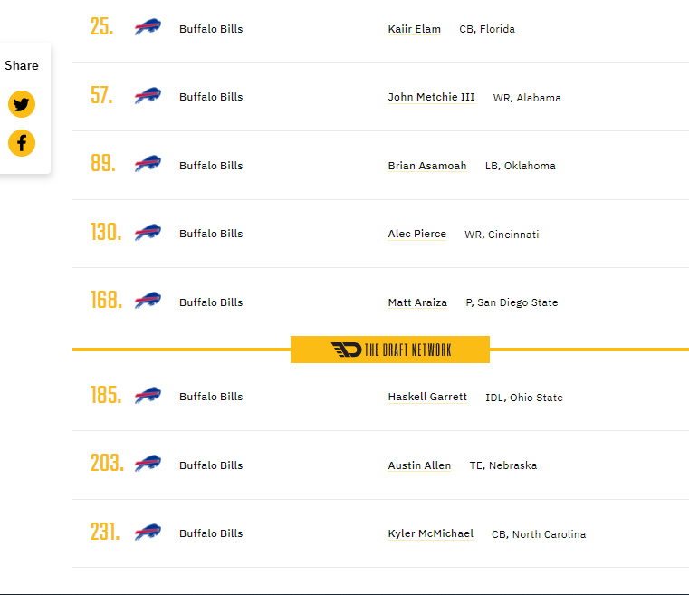Select the Matt Araiza player link

tap(417, 302)
